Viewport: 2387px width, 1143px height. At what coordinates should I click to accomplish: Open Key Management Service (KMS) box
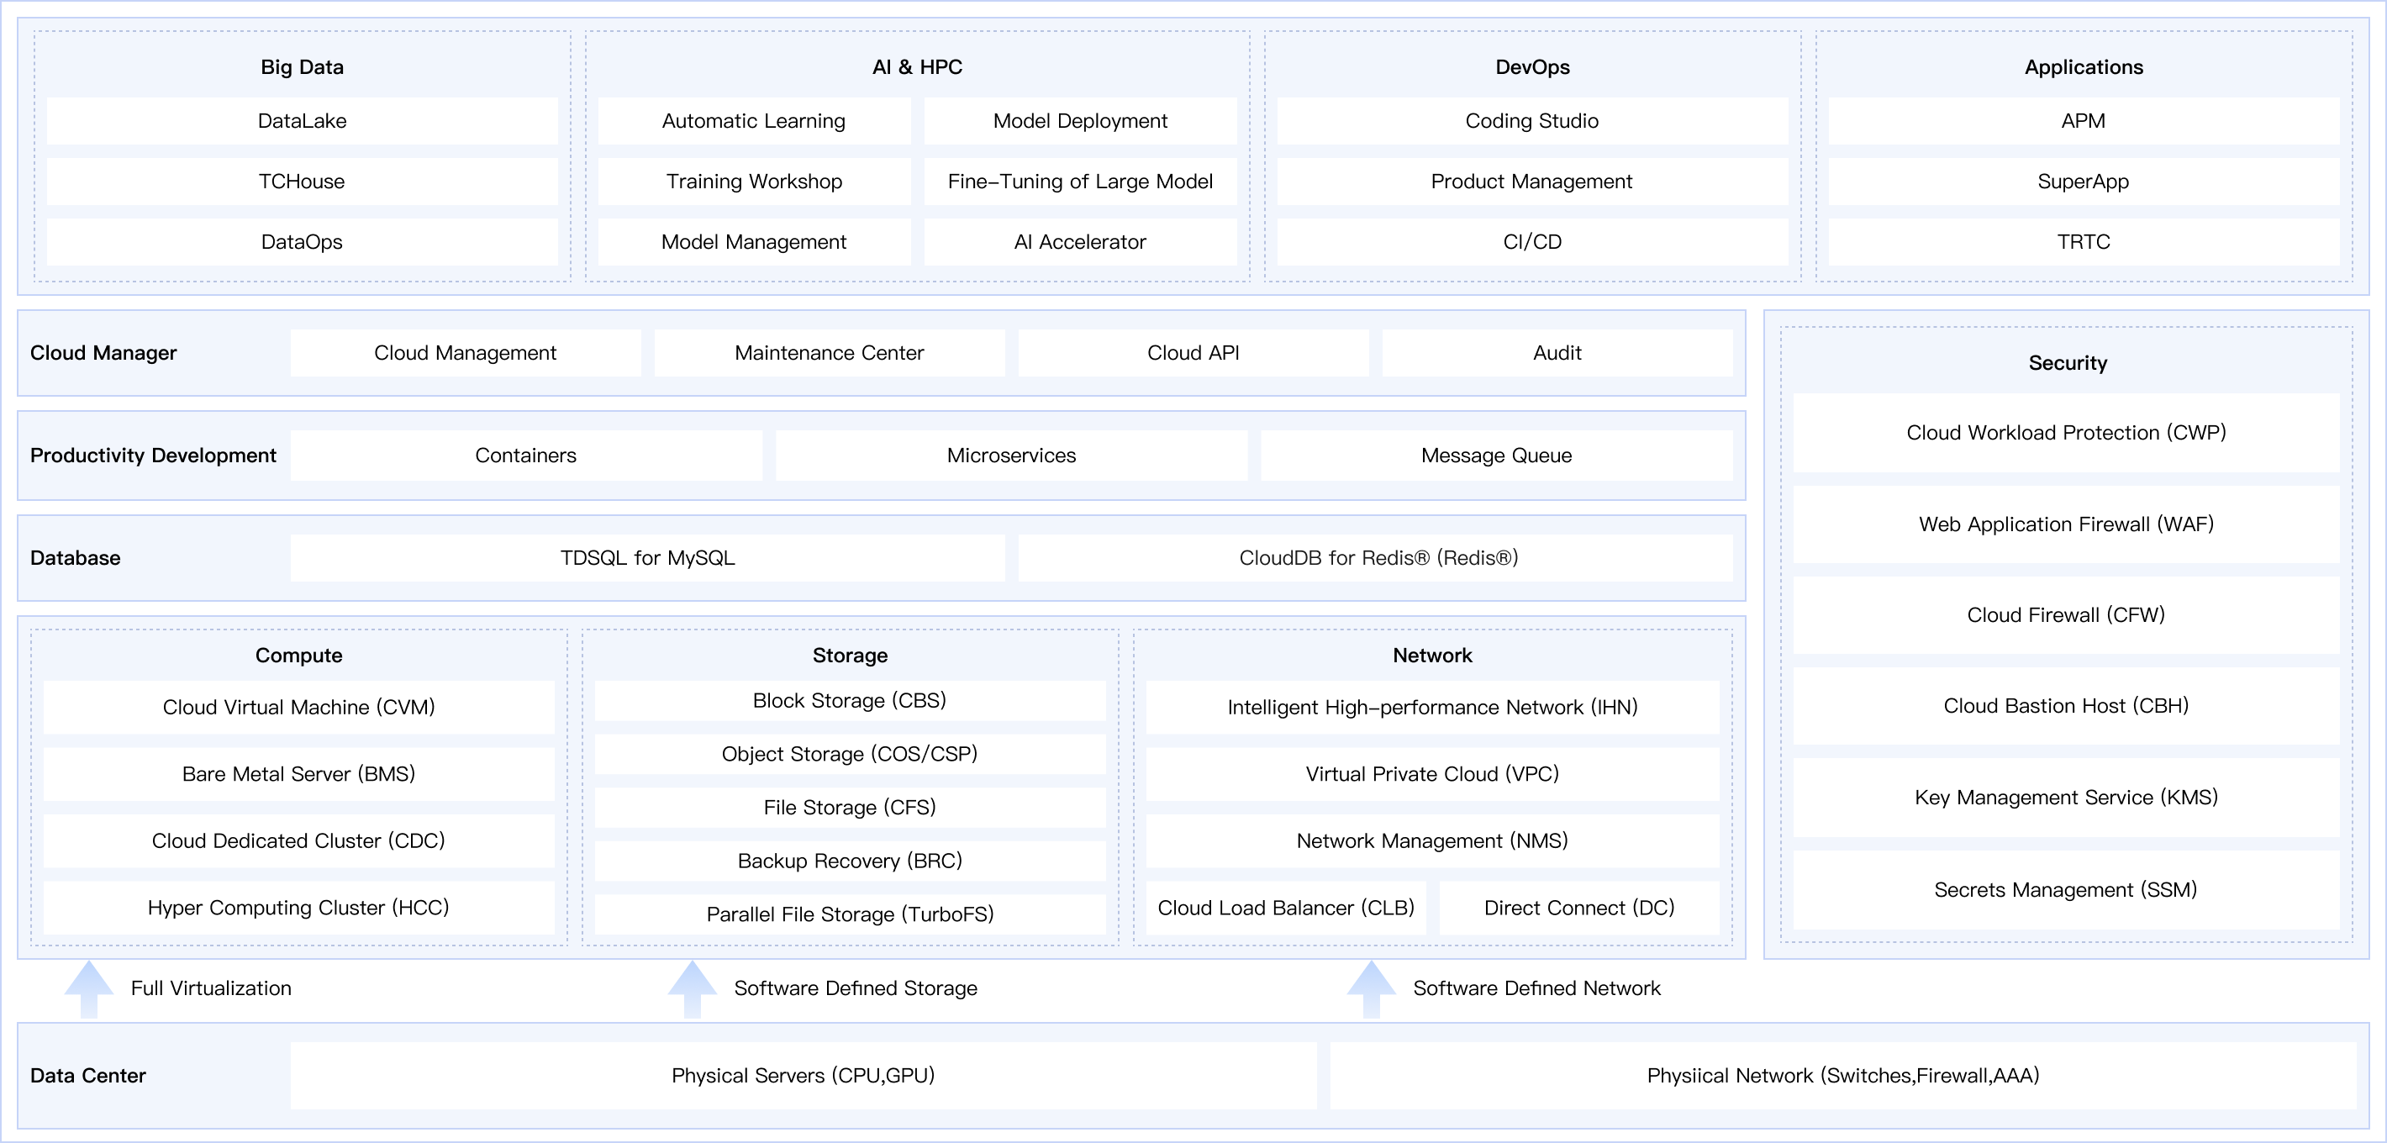pos(2065,798)
